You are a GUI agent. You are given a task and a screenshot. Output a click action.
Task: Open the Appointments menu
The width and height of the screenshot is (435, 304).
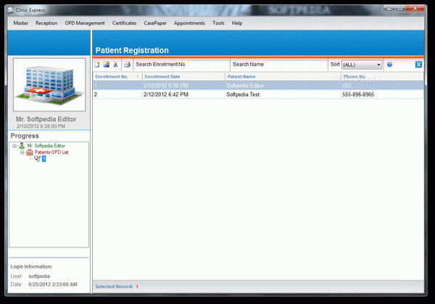click(x=189, y=23)
